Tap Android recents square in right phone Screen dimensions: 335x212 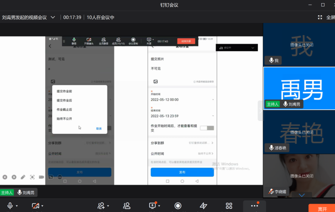[x=168, y=181]
